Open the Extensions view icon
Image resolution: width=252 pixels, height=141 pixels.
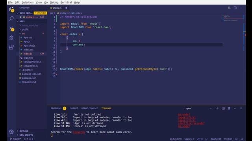(11, 47)
